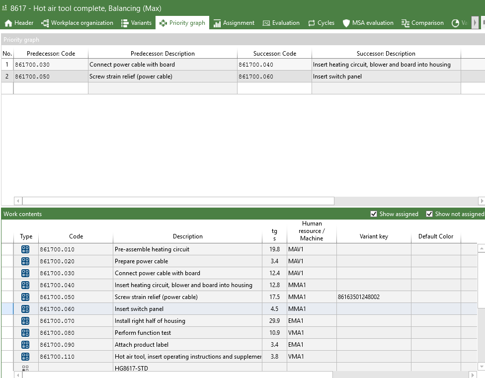
Task: Open the Header tab
Action: click(19, 23)
